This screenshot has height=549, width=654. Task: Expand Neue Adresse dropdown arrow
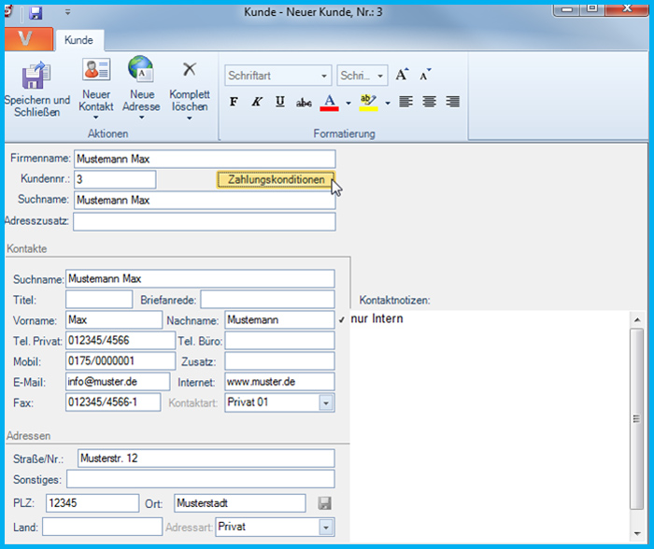tap(141, 117)
